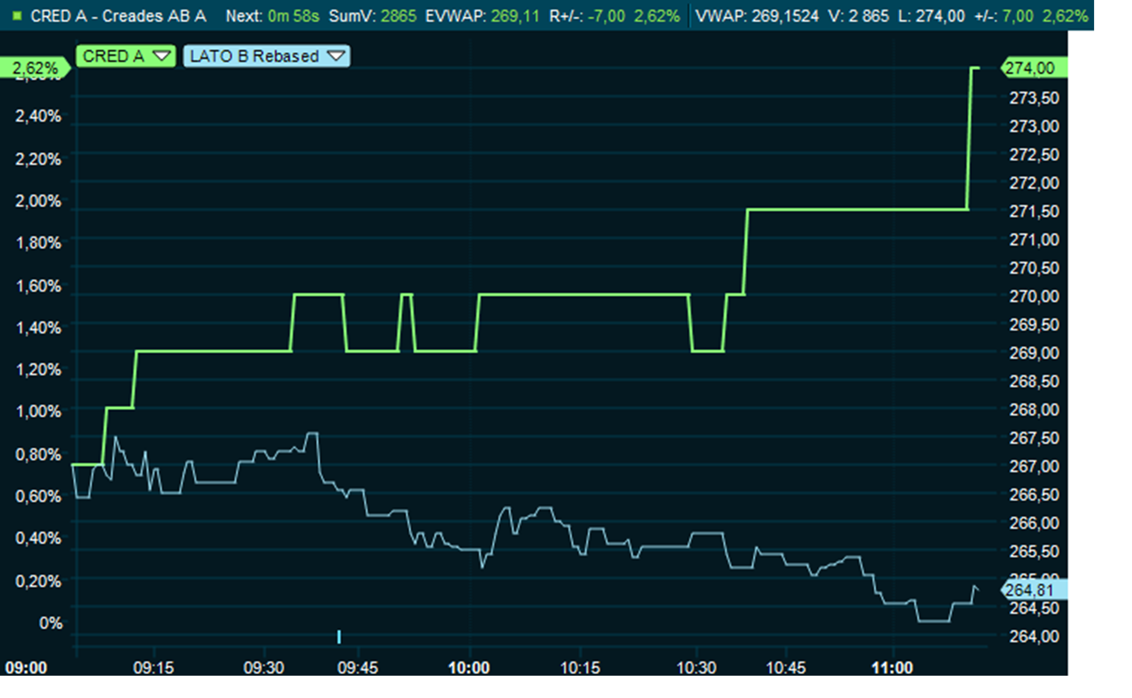
Task: Click the 'SumV: 2865' value
Action: [373, 16]
